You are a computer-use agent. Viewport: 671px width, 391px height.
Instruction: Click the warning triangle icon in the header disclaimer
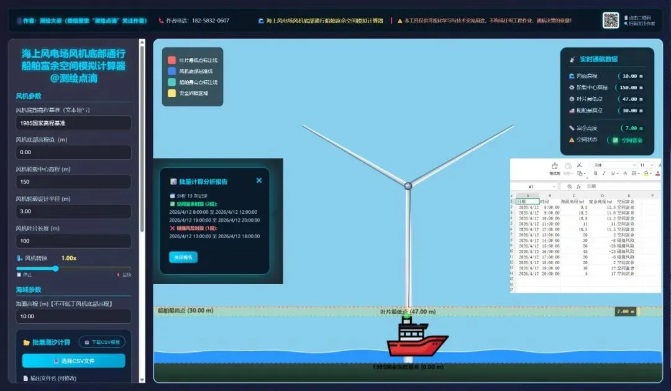[x=399, y=21]
